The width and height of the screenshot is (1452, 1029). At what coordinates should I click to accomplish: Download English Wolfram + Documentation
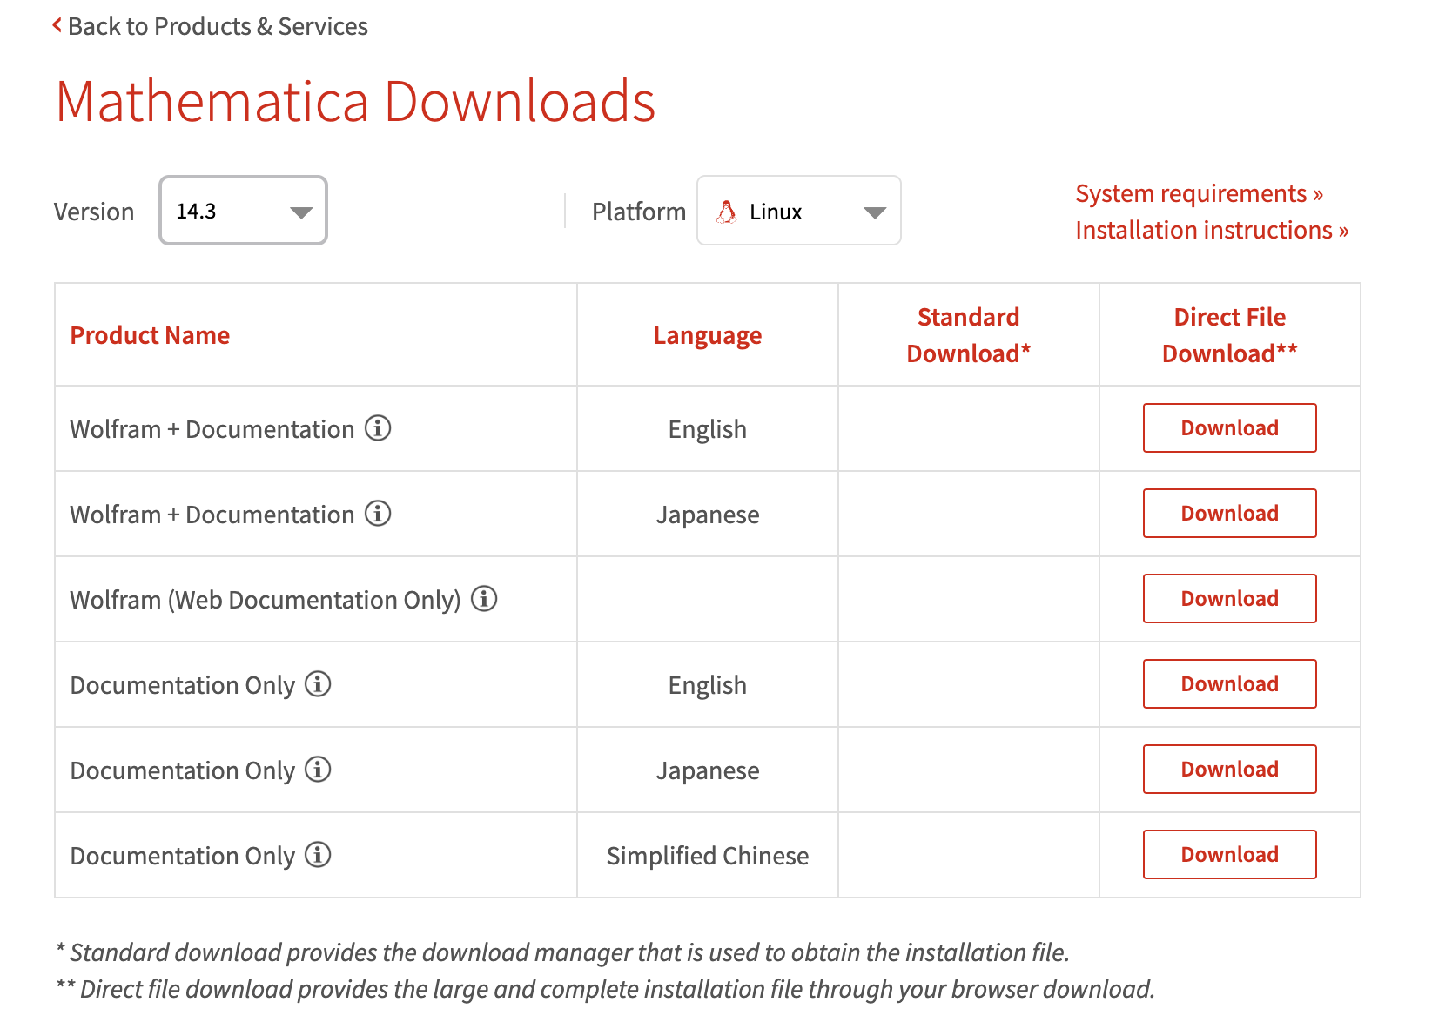pos(1229,427)
